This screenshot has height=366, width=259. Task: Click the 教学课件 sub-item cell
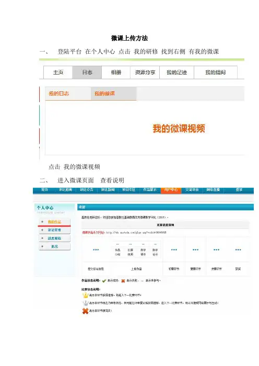pos(143,252)
